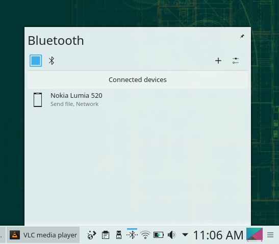
Task: Click 'Send file, Network' subtitle text
Action: [74, 104]
